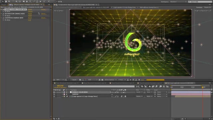Select the Hand tool in the toolbar
Viewport: 213px width, 120px height.
pyautogui.click(x=6, y=1)
